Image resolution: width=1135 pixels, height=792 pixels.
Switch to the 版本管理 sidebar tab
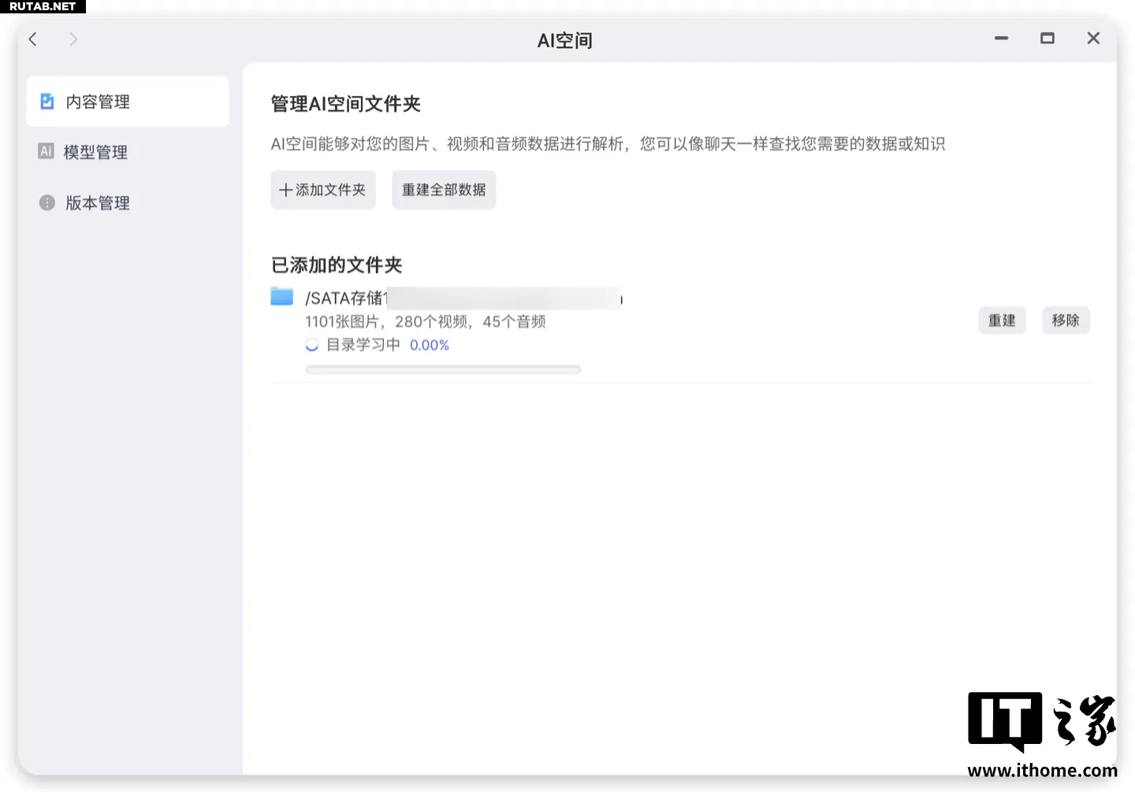96,203
